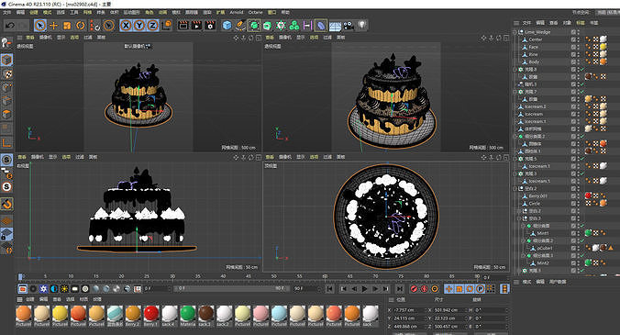Click the Undo arrow in the top toolbar
620x335 pixels.
10,26
